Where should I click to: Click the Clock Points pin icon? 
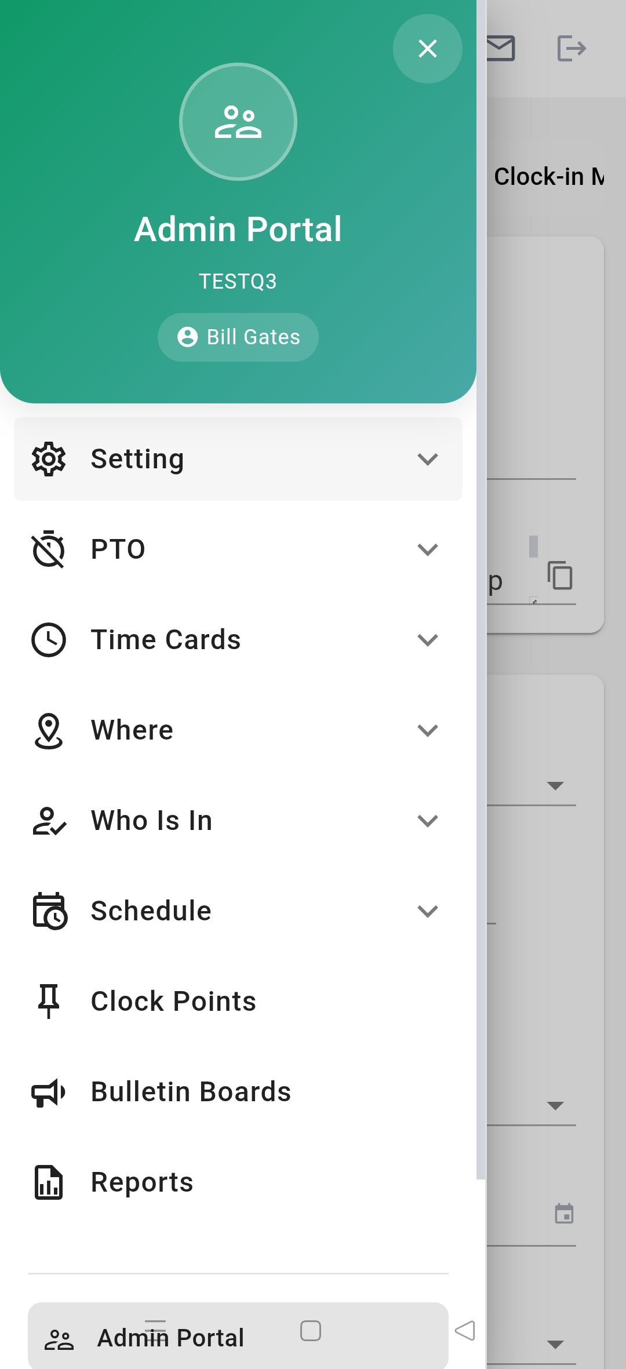pyautogui.click(x=49, y=1001)
